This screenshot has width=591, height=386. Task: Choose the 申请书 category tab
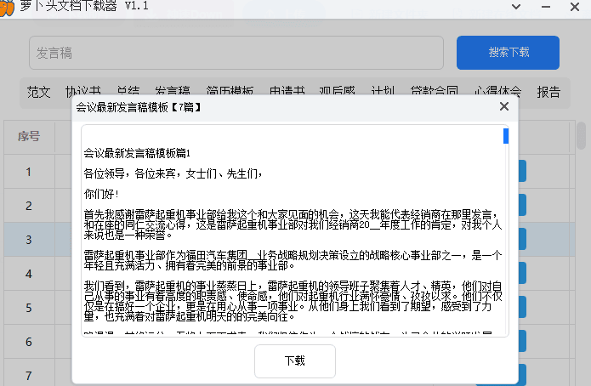click(287, 92)
